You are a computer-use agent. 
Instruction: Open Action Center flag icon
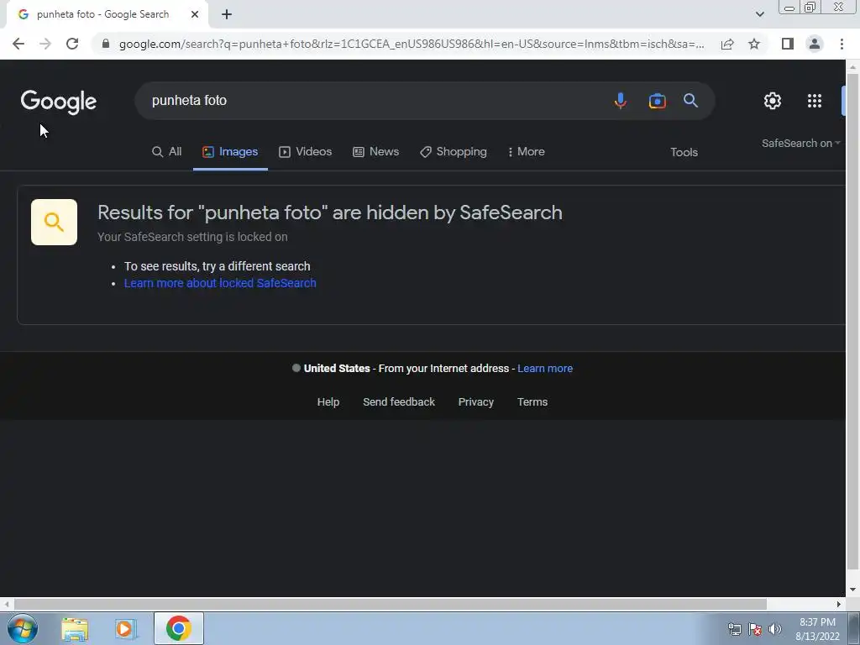click(755, 629)
